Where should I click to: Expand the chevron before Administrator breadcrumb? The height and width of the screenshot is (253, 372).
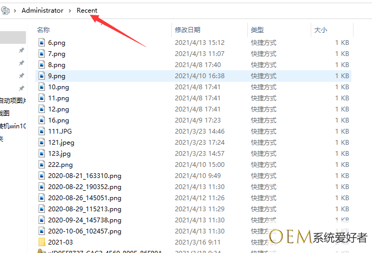15,11
